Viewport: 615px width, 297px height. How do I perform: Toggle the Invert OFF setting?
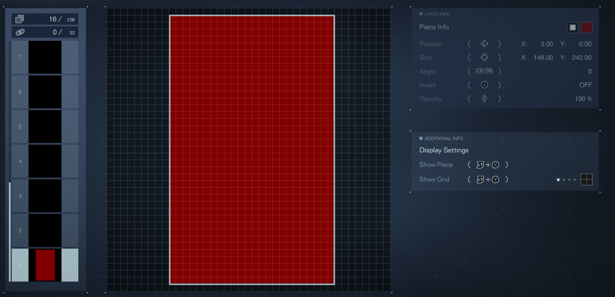[x=585, y=85]
